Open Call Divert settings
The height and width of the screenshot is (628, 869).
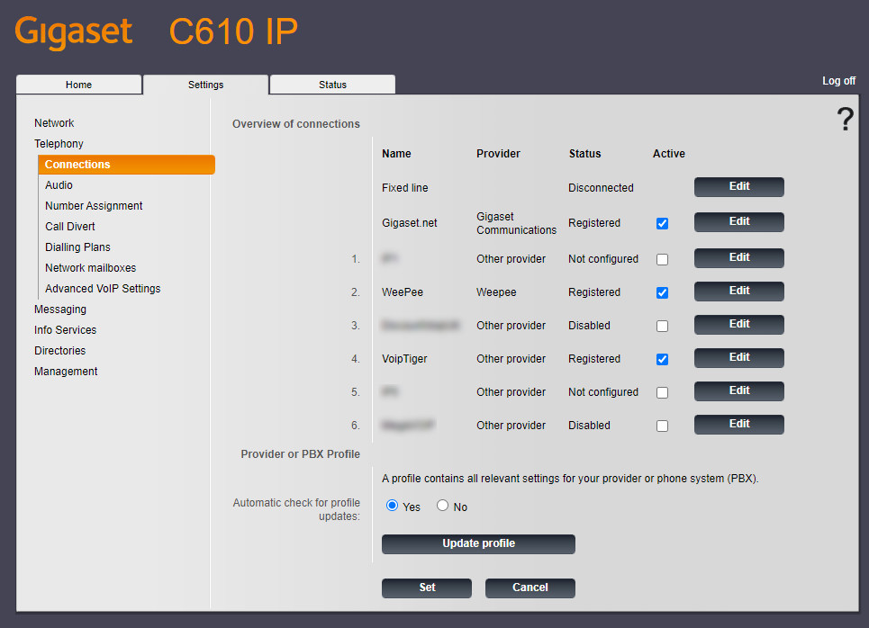pyautogui.click(x=70, y=227)
